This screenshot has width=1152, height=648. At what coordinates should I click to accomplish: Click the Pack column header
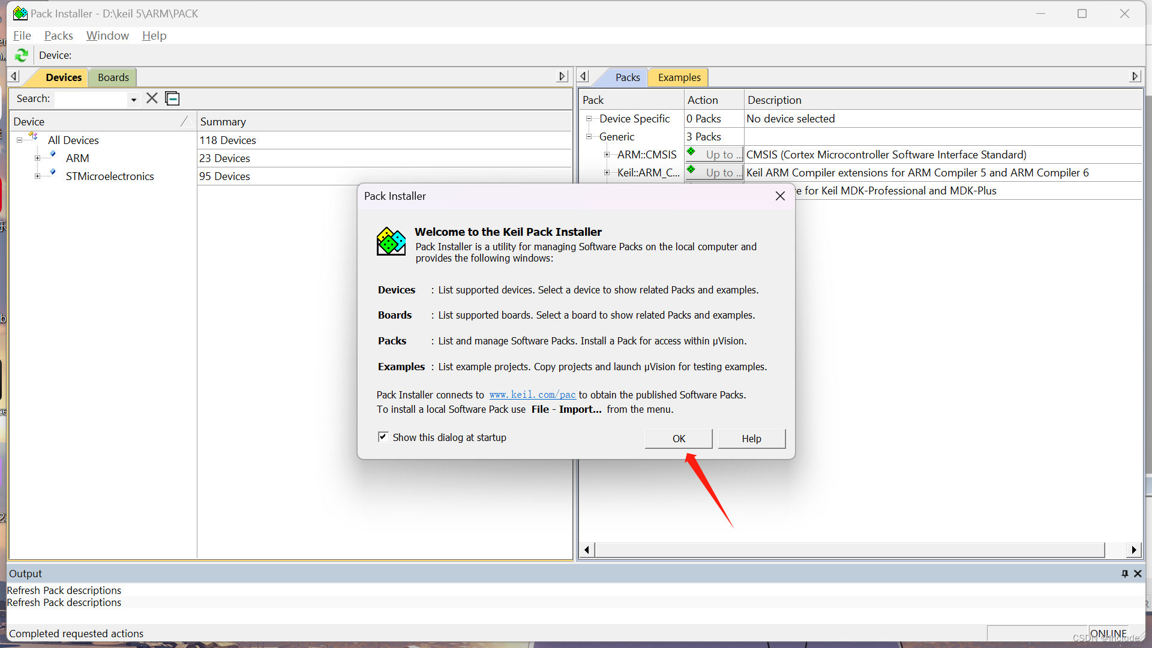[632, 100]
